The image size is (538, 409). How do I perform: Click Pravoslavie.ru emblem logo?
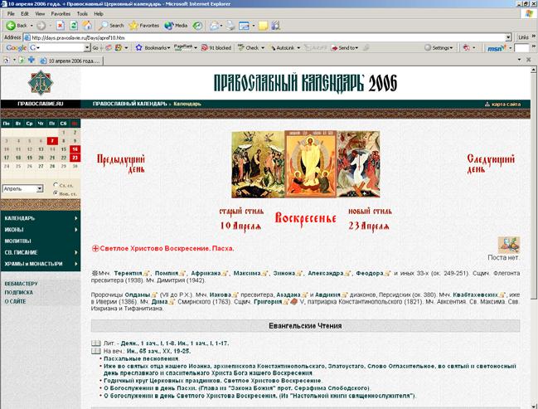pos(41,83)
